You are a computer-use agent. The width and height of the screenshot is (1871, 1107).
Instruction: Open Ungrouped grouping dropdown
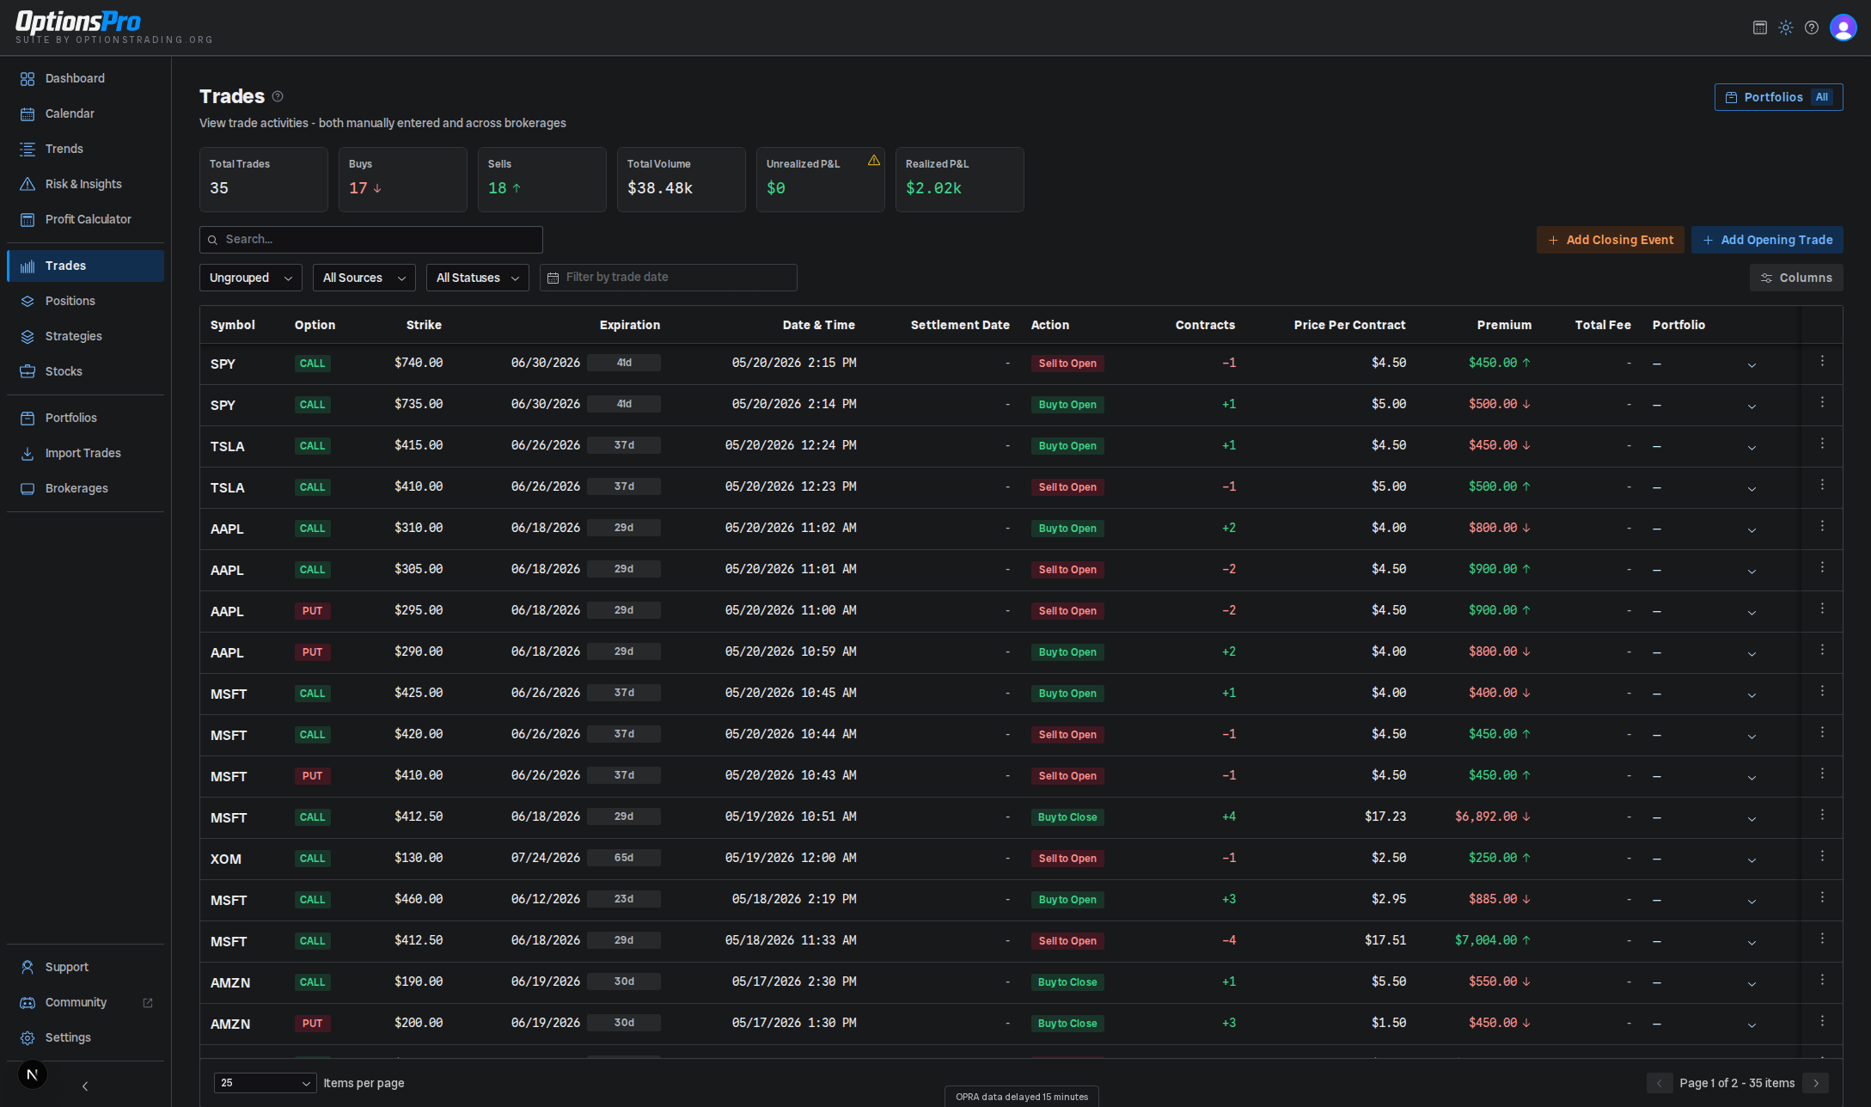click(x=251, y=278)
